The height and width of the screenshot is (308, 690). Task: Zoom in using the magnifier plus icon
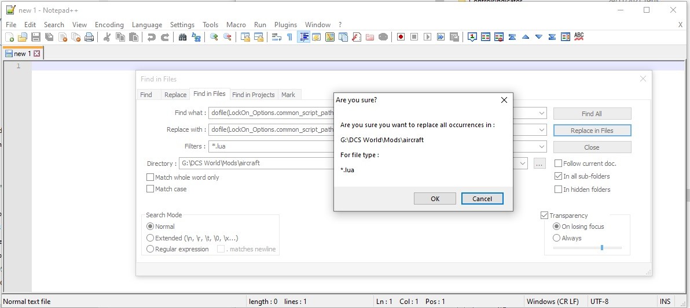(214, 38)
